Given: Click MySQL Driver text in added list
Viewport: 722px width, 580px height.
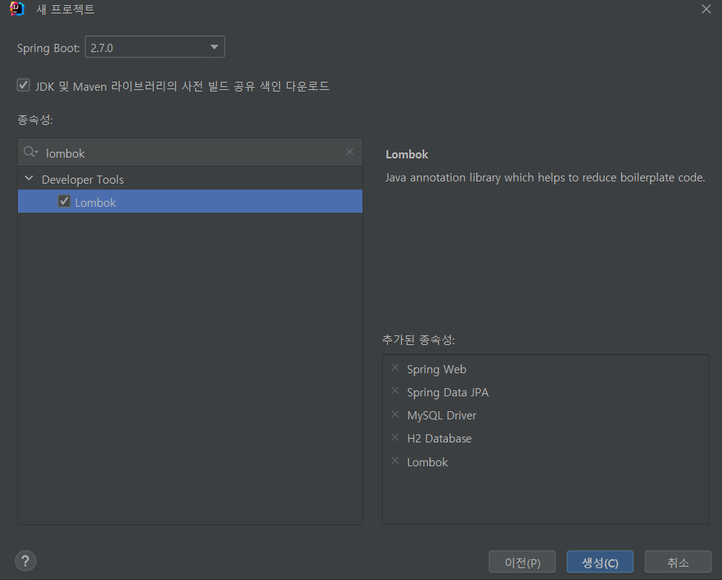Looking at the screenshot, I should 441,416.
